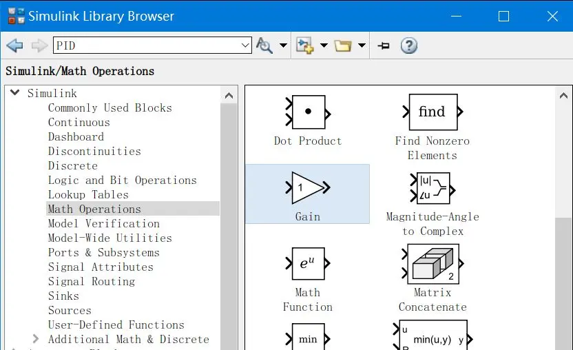Screen dimensions: 573x350
Task: Click the Simulink Library Browser app icon
Action: click(x=17, y=16)
